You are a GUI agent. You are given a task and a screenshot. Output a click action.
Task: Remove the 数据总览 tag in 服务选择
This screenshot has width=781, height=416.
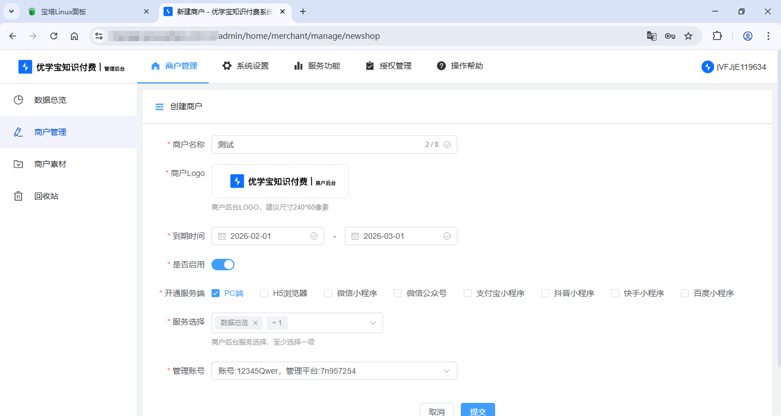point(256,322)
